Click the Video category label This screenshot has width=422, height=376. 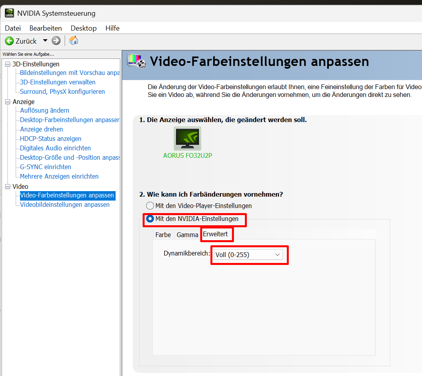click(20, 186)
